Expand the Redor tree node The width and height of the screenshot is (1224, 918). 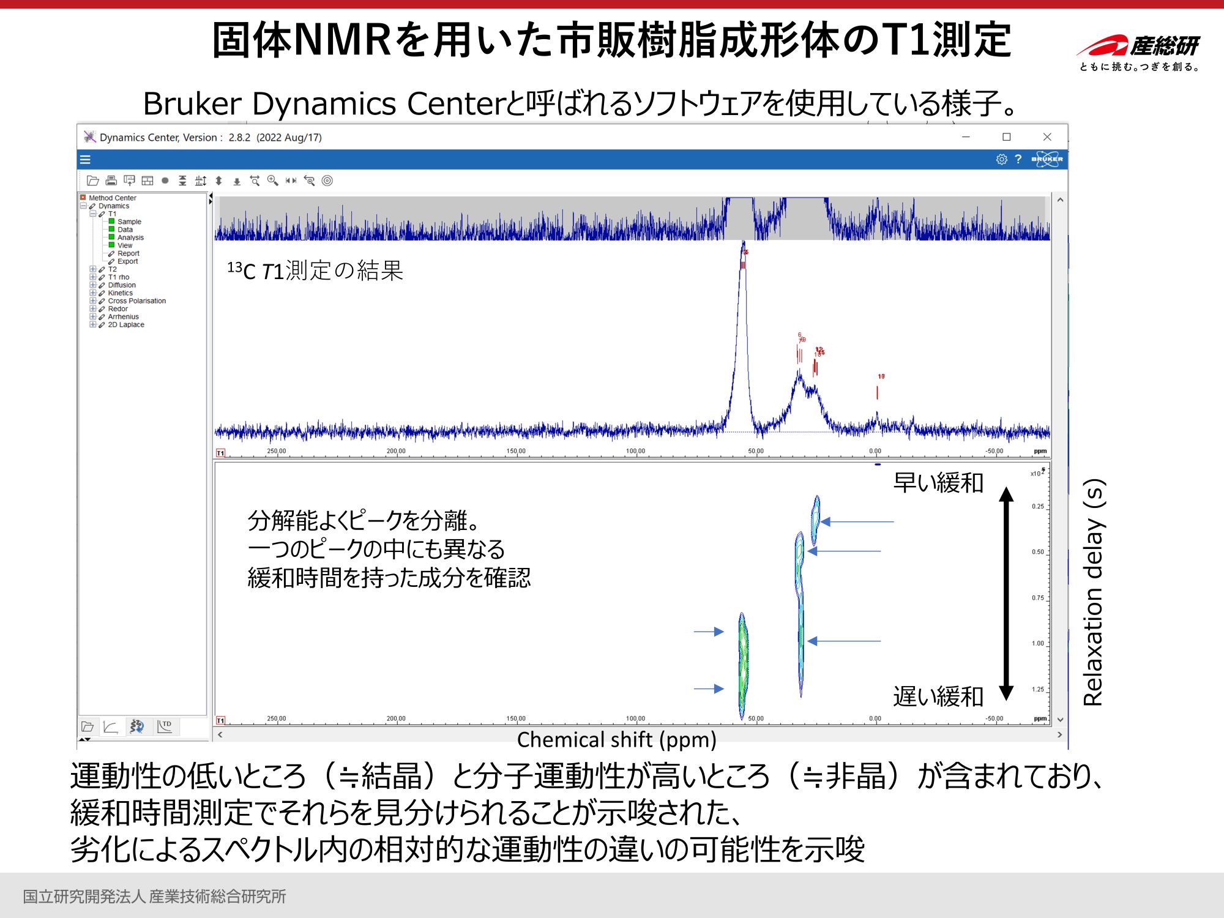pos(93,309)
